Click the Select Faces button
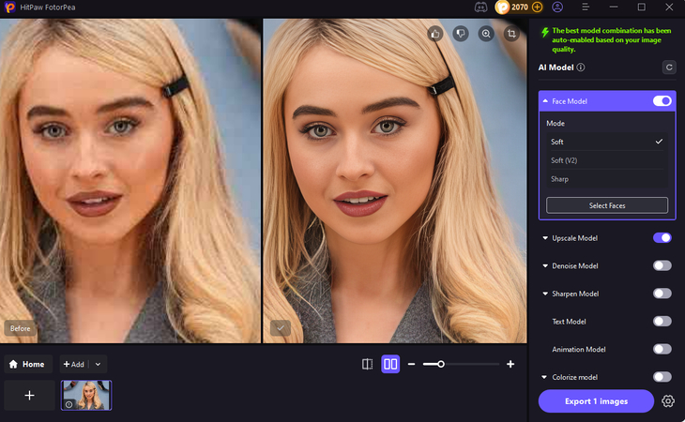Viewport: 685px width, 422px height. [x=607, y=205]
